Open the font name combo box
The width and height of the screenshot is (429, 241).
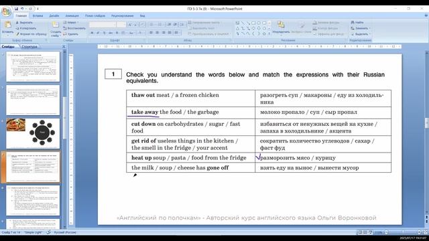(103, 25)
